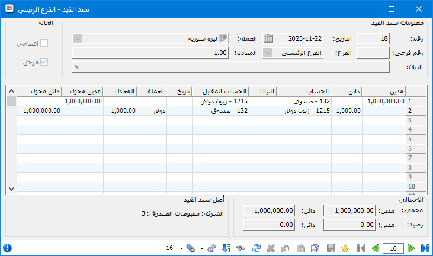
Task: Click the undo arrow icon
Action: pyautogui.click(x=285, y=248)
